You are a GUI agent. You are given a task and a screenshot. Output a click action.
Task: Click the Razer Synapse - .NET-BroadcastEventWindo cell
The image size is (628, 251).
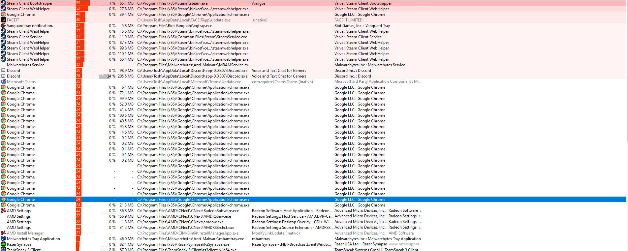point(291,244)
